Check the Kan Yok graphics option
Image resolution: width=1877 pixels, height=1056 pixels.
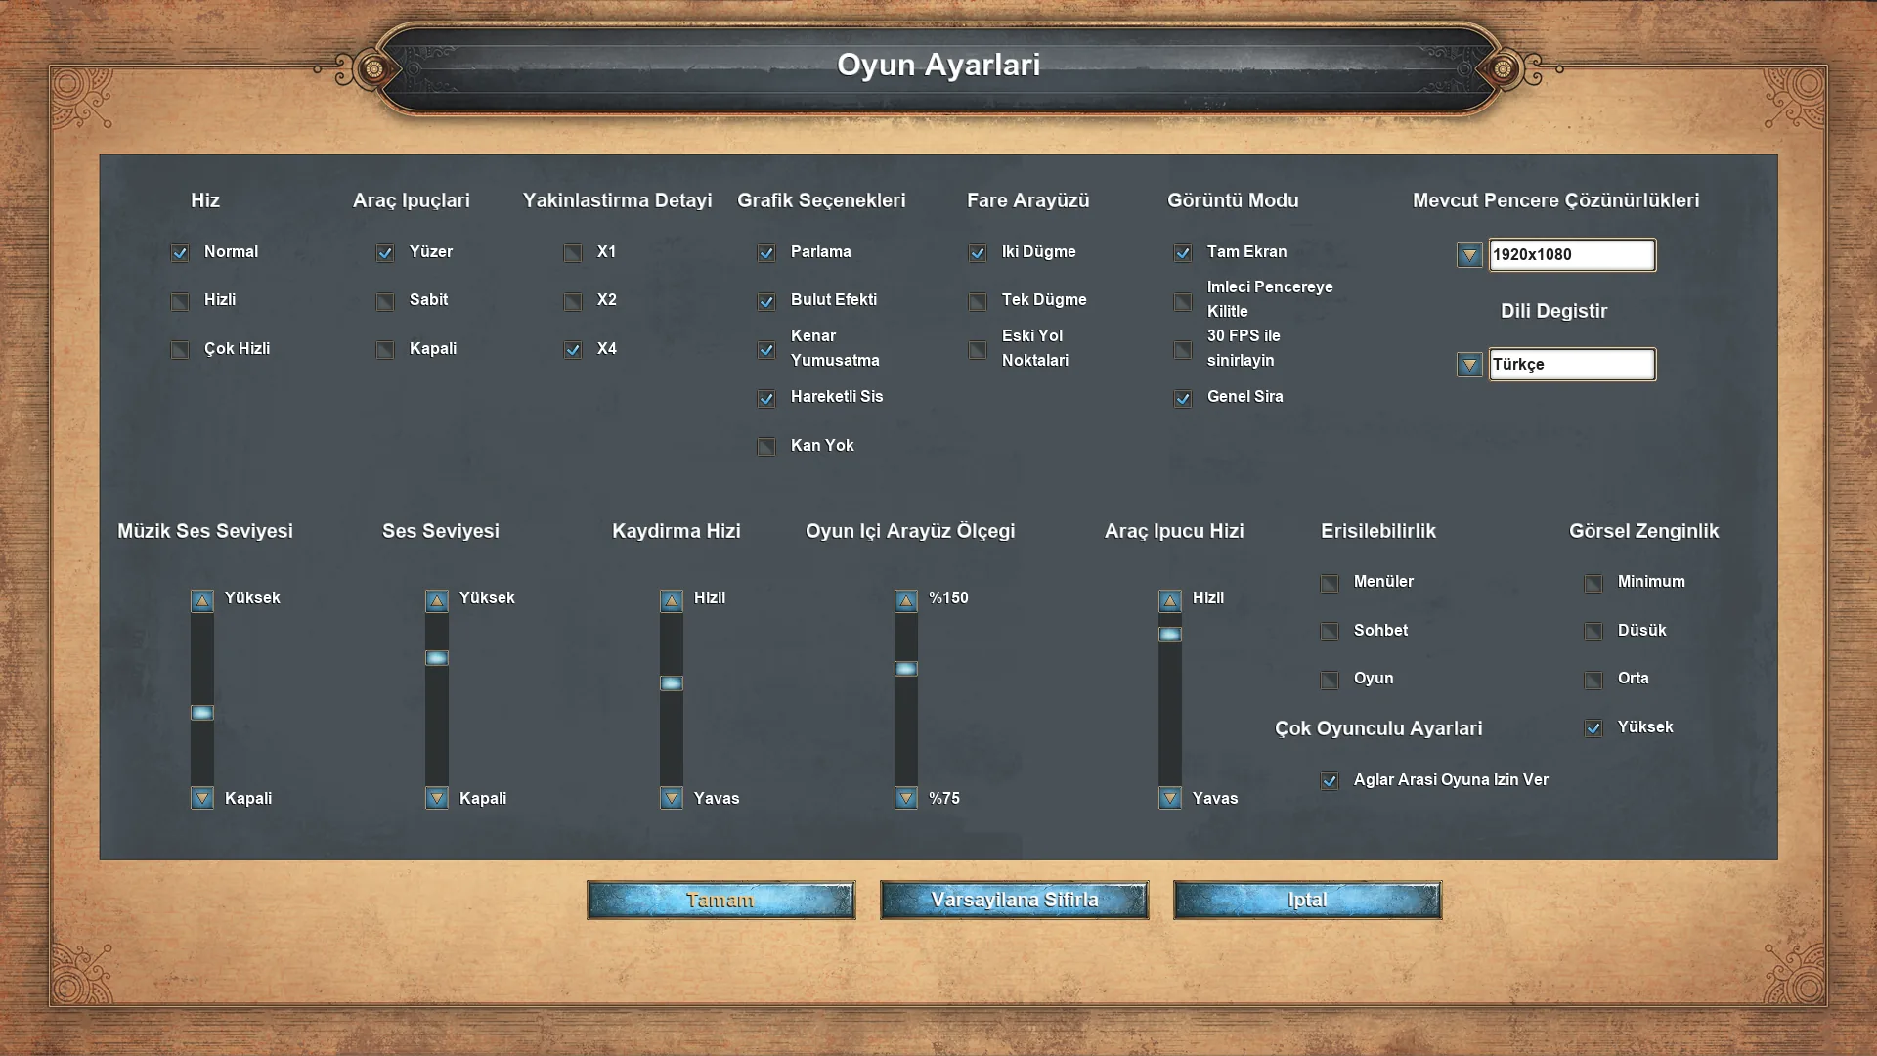(x=766, y=446)
